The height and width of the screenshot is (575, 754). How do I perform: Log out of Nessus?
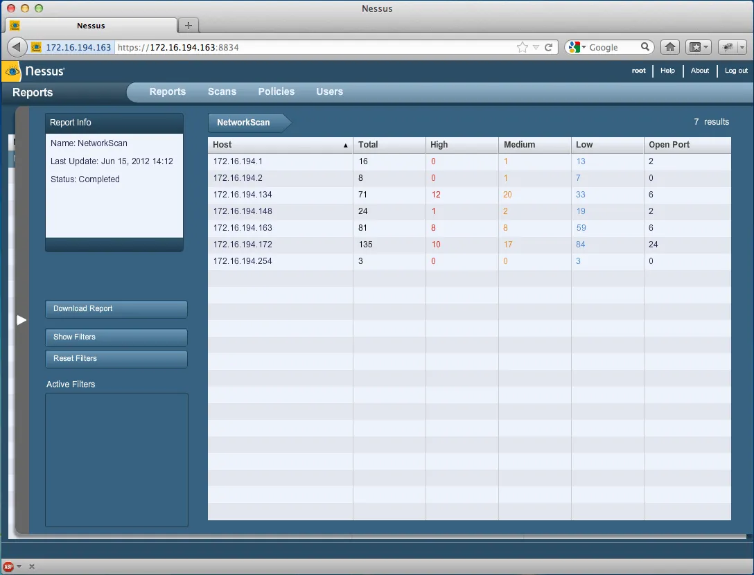735,71
